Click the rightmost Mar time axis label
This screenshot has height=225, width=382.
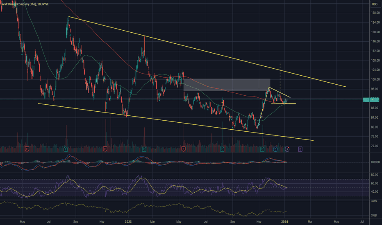[x=310, y=222]
